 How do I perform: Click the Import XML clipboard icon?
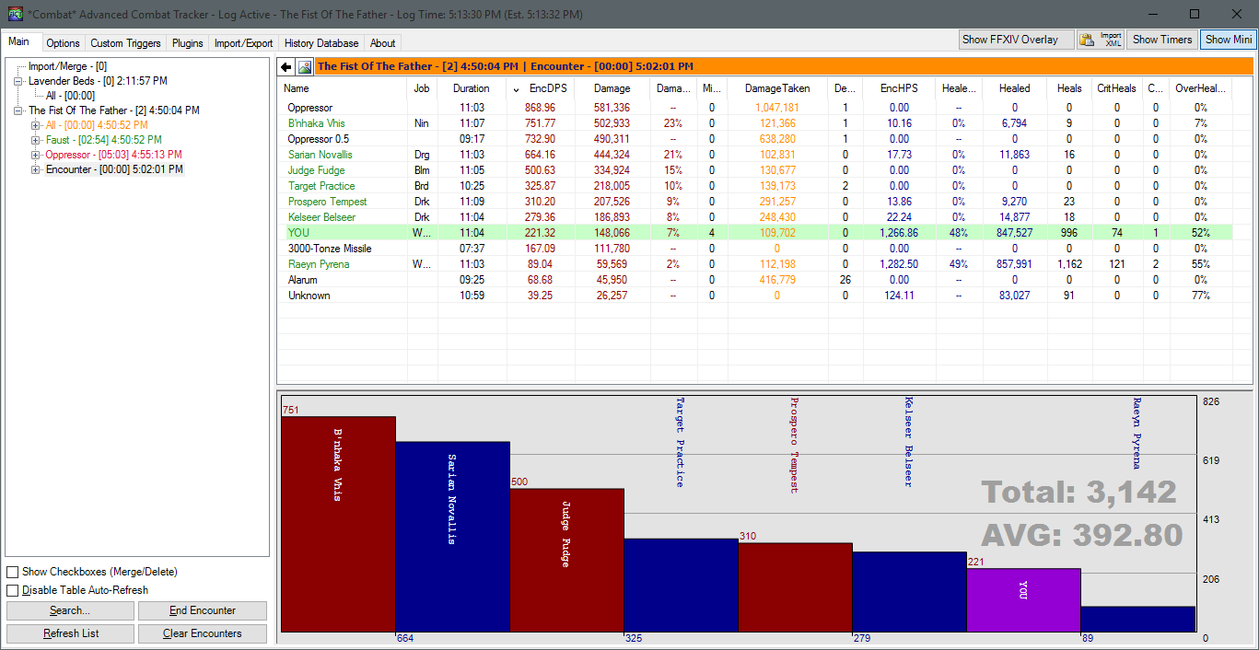pos(1088,40)
